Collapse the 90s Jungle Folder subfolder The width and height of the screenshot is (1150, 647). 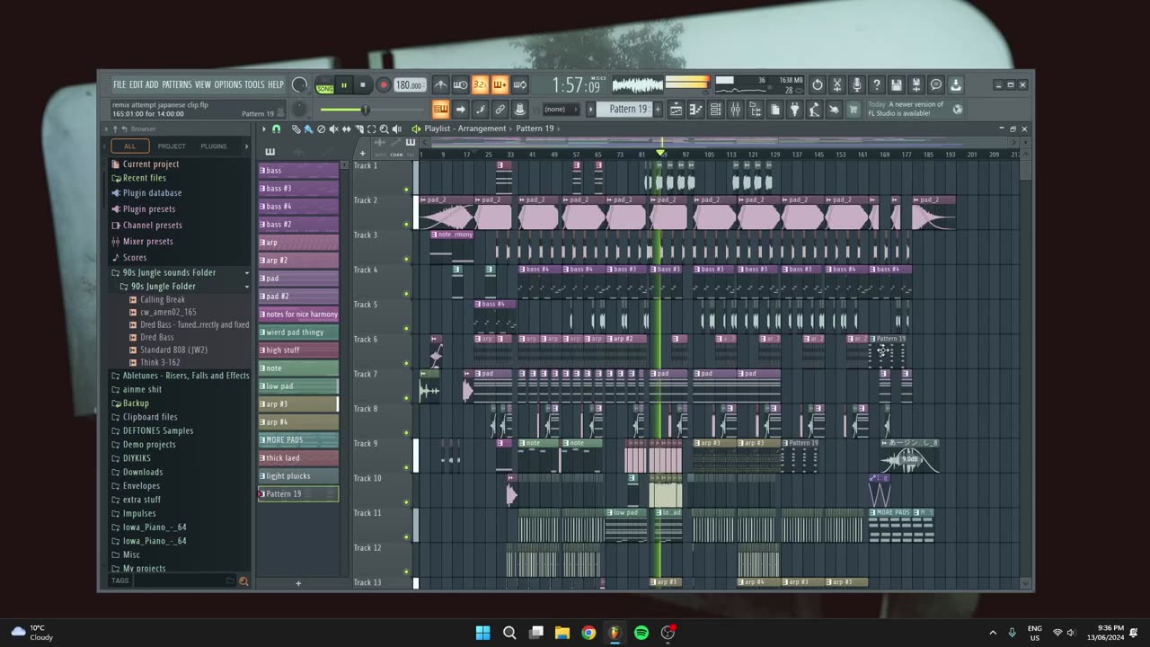tap(184, 286)
